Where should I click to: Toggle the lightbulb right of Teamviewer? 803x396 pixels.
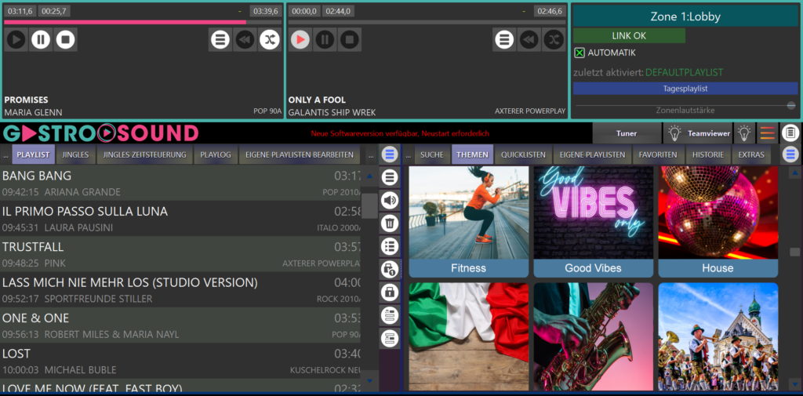coord(743,133)
